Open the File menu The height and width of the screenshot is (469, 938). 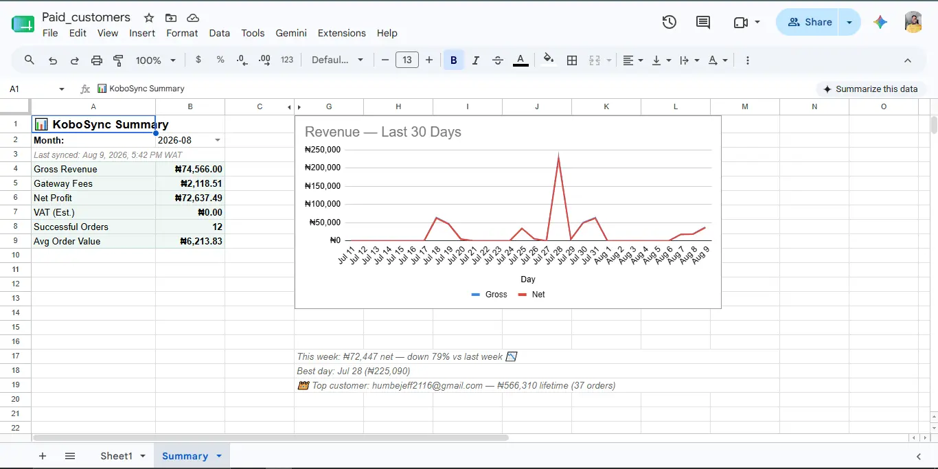point(50,33)
